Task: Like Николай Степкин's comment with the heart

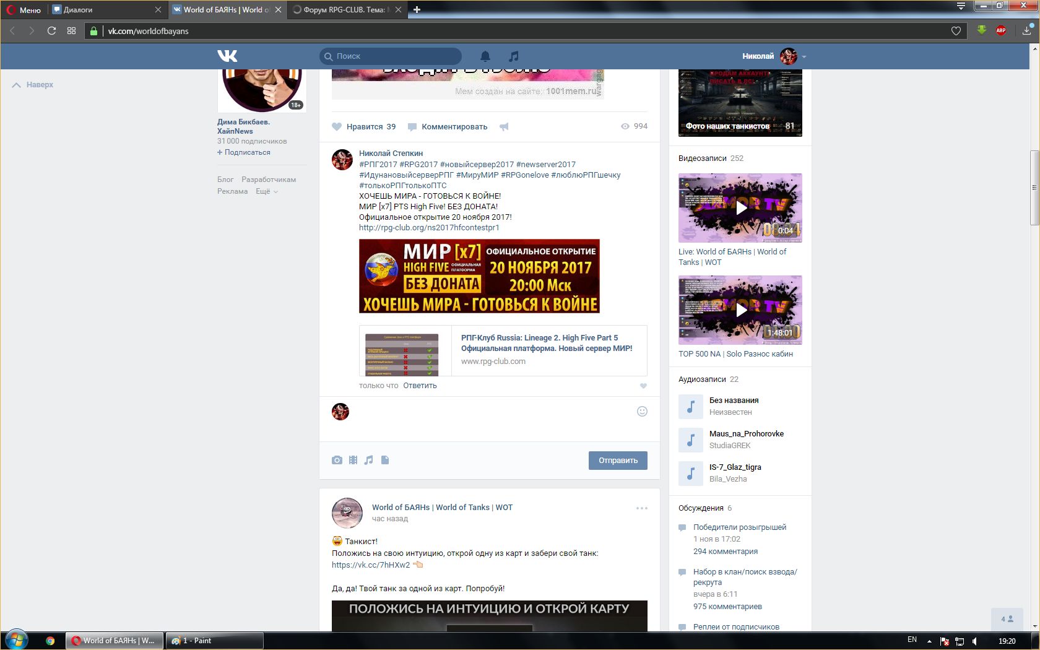Action: click(643, 386)
